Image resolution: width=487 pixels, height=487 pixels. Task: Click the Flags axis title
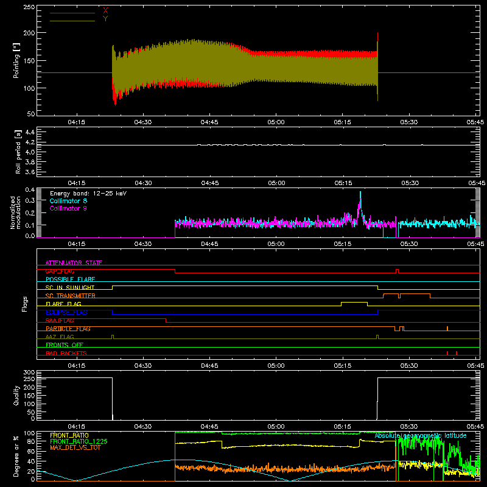pyautogui.click(x=24, y=304)
